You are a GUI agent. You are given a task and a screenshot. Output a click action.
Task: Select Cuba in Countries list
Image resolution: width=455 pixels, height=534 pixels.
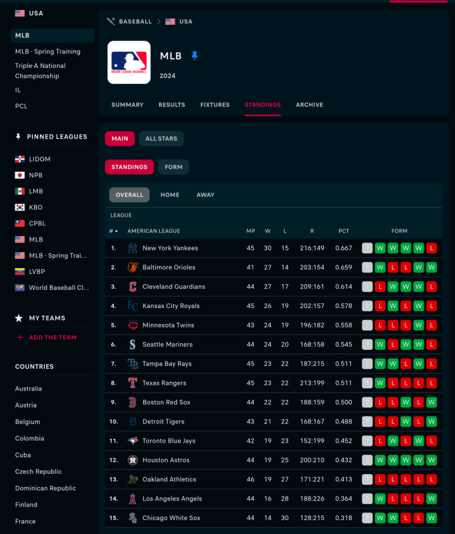pyautogui.click(x=23, y=455)
